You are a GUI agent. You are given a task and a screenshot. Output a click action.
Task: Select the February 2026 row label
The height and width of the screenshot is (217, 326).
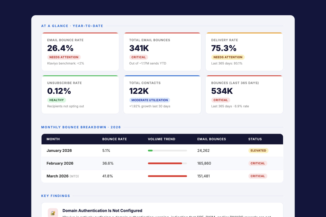point(60,163)
